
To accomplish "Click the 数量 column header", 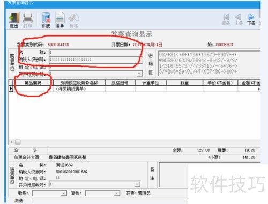I will click(x=184, y=83).
